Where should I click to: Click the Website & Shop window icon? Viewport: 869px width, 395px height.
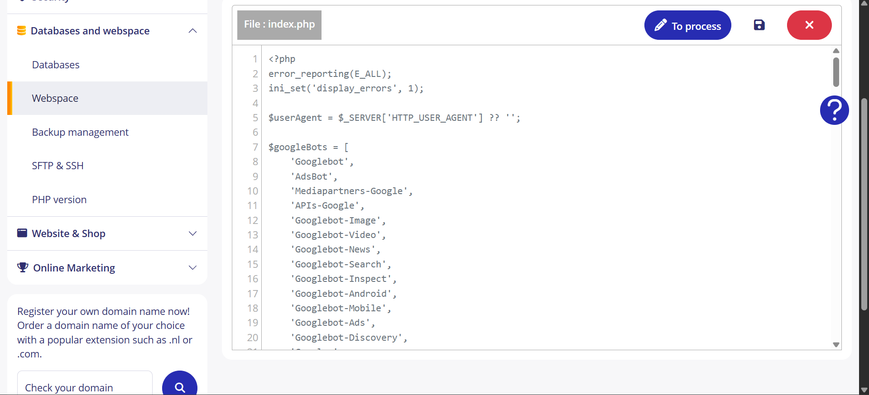tap(22, 233)
